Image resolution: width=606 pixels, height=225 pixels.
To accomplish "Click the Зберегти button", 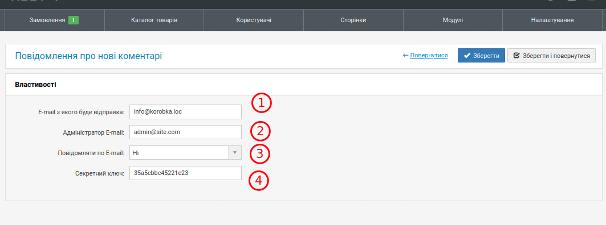I will (481, 56).
